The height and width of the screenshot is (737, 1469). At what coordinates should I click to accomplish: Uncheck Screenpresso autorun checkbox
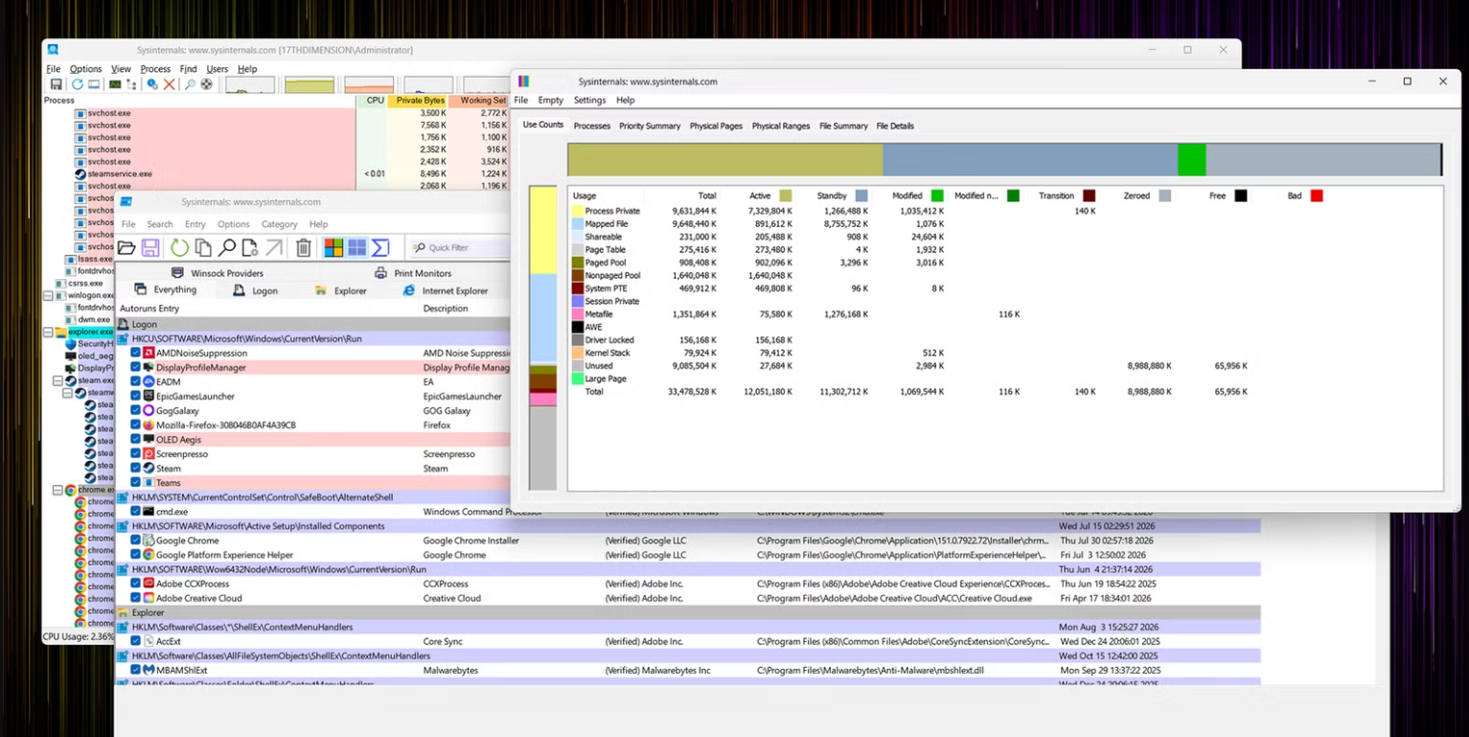pyautogui.click(x=135, y=453)
